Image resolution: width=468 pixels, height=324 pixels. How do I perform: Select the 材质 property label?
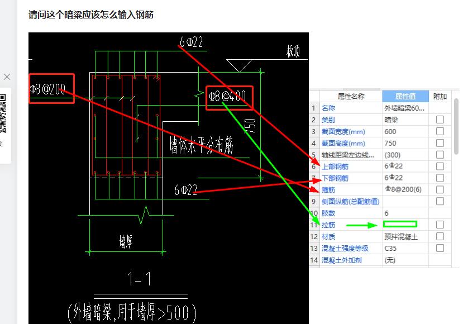328,237
